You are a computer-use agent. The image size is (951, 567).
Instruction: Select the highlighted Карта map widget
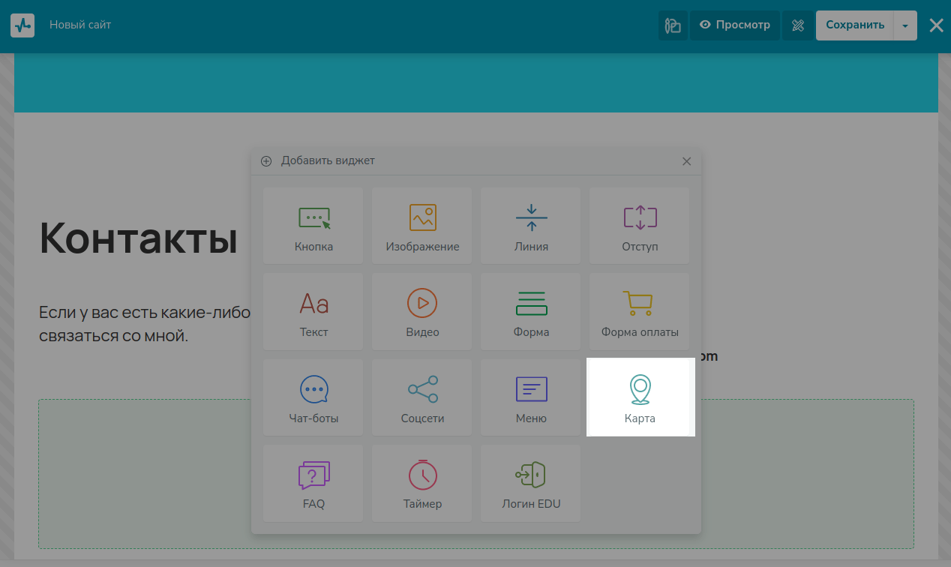pos(640,397)
